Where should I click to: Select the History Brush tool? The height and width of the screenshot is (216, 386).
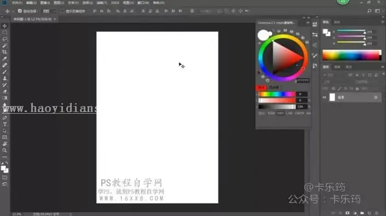4,85
